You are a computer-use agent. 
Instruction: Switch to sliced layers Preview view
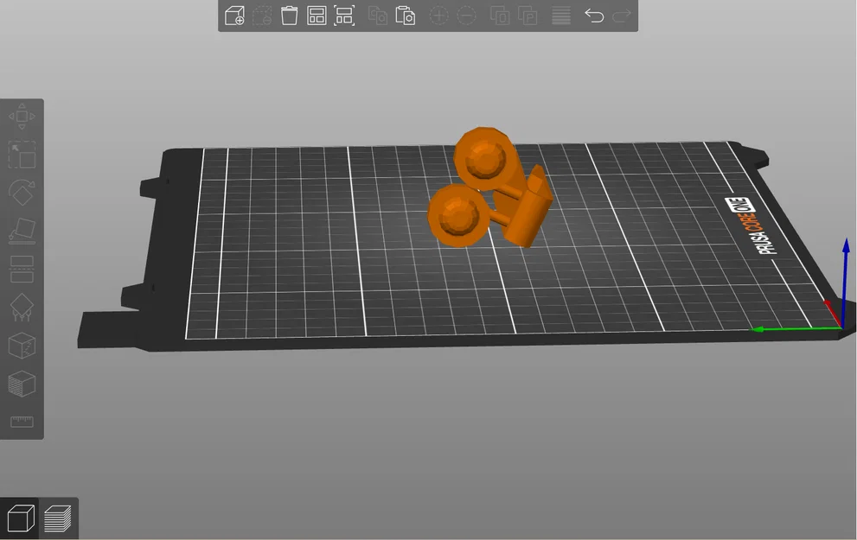pyautogui.click(x=58, y=518)
